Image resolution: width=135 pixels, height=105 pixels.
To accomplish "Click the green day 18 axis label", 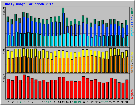I will tap(75, 102).
